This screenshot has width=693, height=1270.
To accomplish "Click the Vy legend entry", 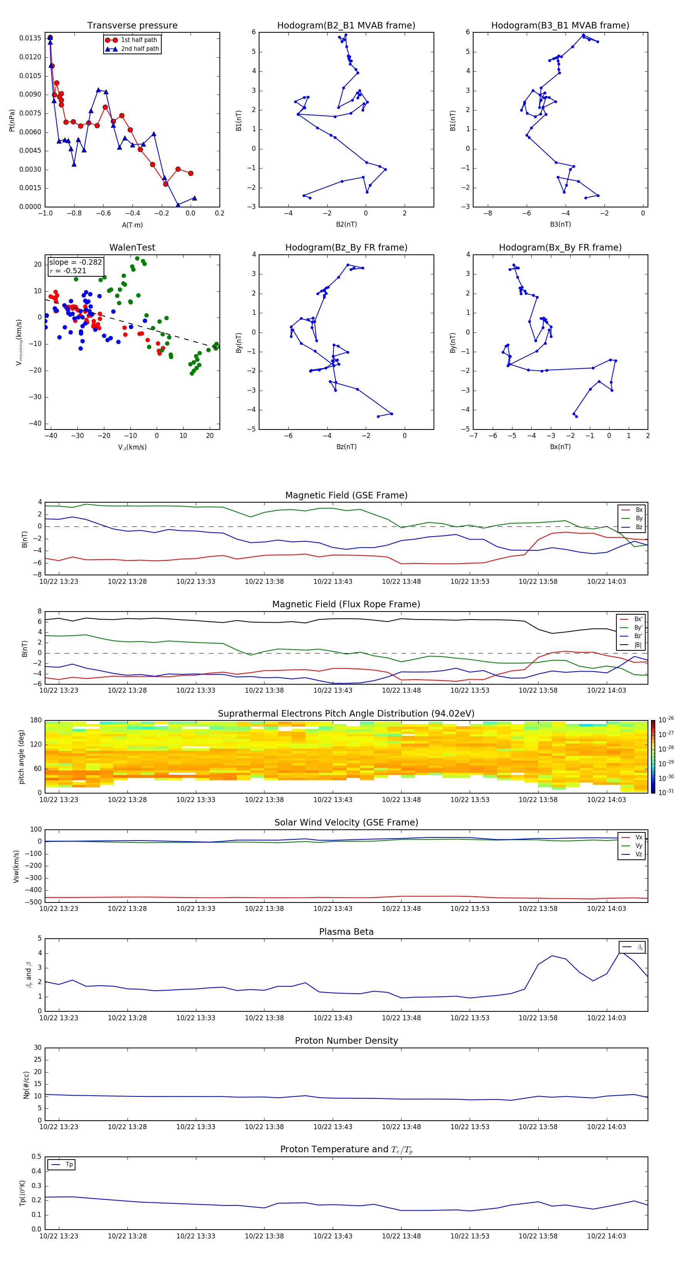I will click(x=632, y=846).
